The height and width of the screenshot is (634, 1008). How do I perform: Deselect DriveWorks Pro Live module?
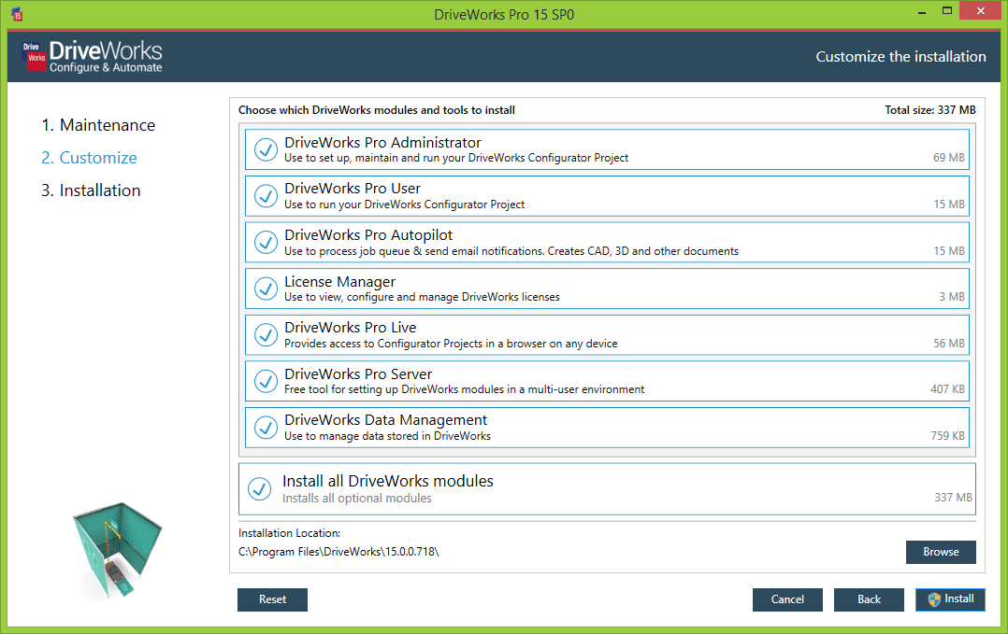[266, 335]
